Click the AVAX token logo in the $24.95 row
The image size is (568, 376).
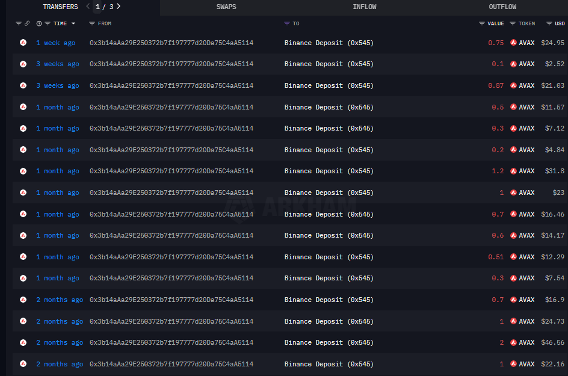click(x=514, y=43)
